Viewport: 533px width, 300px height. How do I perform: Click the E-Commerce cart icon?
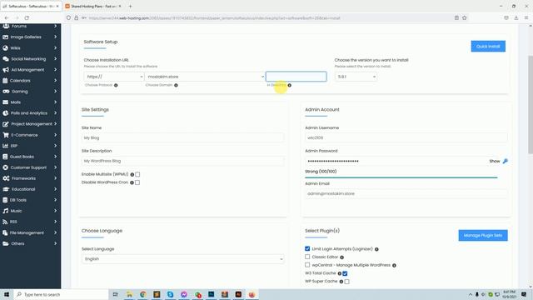click(x=6, y=135)
